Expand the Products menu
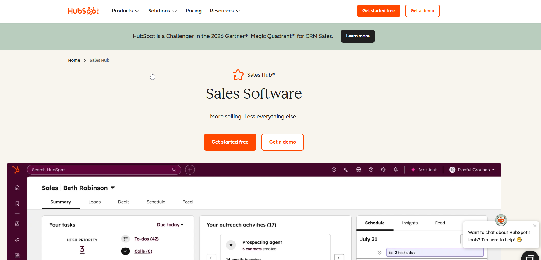Image resolution: width=541 pixels, height=260 pixels. pos(126,11)
